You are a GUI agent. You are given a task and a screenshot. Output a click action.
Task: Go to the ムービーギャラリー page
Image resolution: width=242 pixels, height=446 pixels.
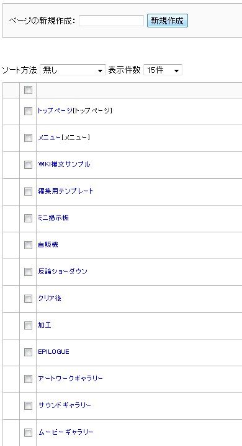coord(66,432)
